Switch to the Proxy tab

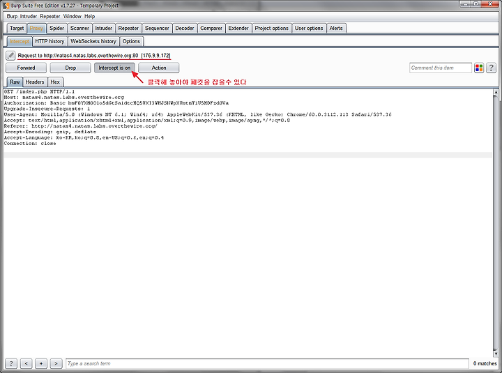coord(36,28)
